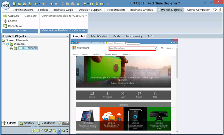224x135 pixels.
Task: Click the green Run play icon
Action: pyautogui.click(x=92, y=4)
